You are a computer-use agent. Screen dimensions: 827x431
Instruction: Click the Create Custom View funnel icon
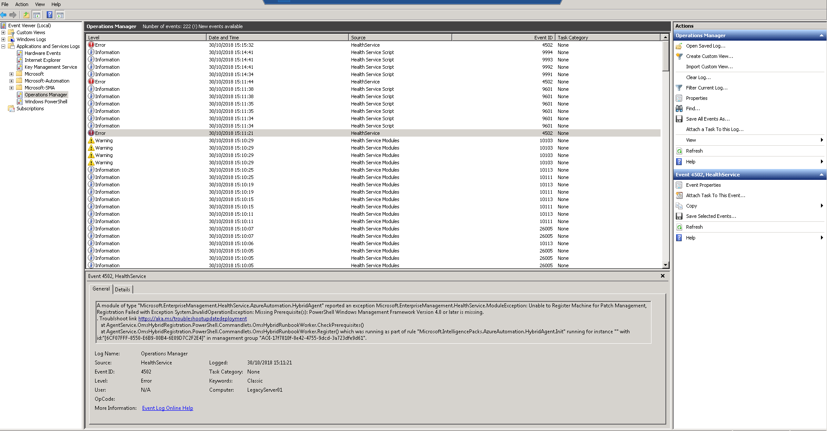pyautogui.click(x=679, y=56)
